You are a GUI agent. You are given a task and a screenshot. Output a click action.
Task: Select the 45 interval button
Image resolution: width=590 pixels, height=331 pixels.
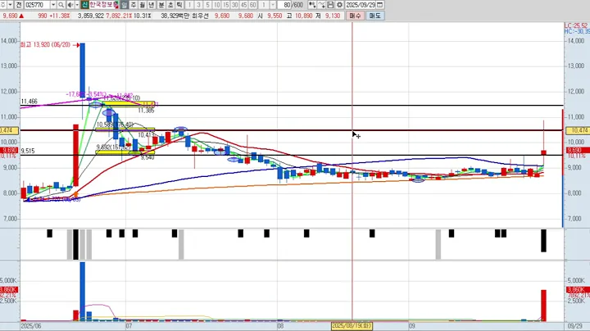click(244, 5)
